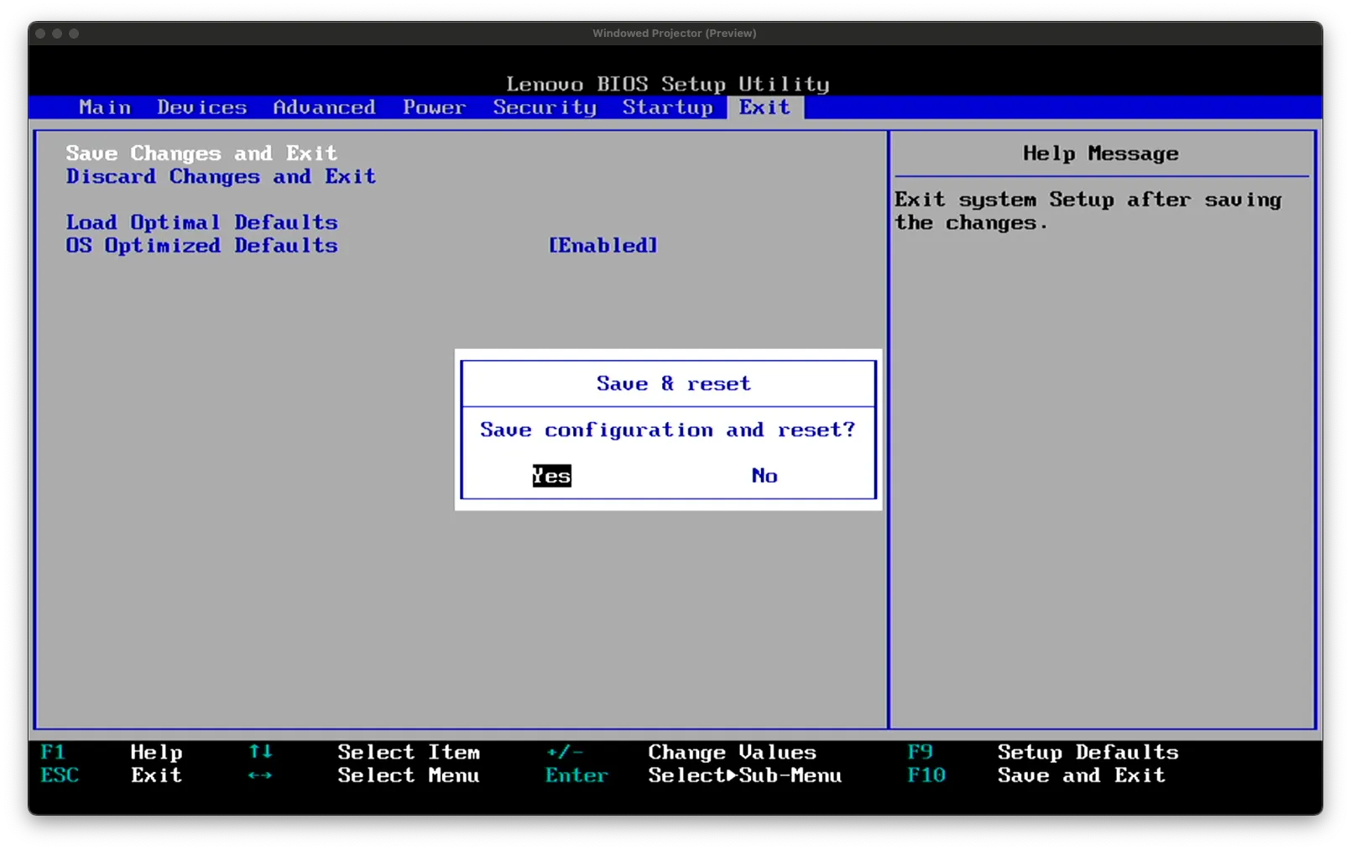Image resolution: width=1351 pixels, height=850 pixels.
Task: Switch to the Devices tab
Action: 201,107
